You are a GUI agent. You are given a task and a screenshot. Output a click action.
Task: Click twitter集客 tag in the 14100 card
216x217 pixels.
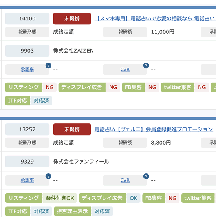(x=178, y=87)
